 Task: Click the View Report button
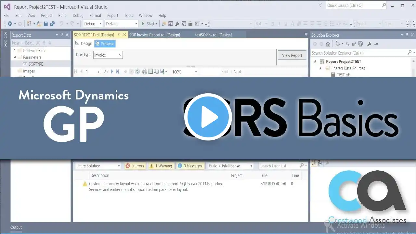pyautogui.click(x=292, y=55)
